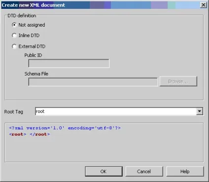This screenshot has width=209, height=182.
Task: Open the Root Tag dropdown arrow
Action: point(200,111)
